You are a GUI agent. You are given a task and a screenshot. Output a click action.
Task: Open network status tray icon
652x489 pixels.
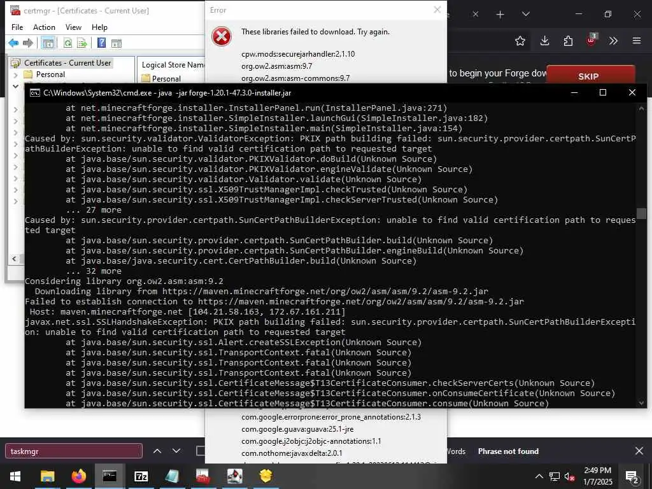pos(555,476)
